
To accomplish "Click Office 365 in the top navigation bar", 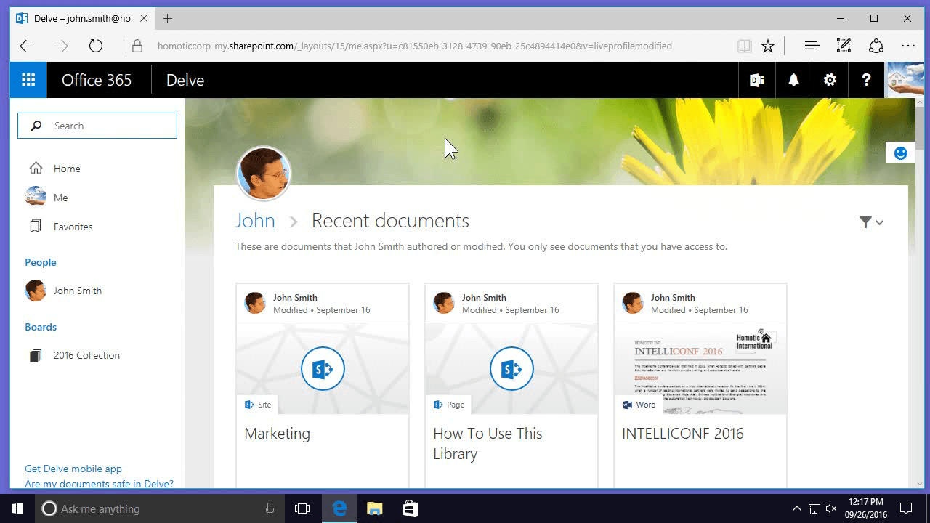I will point(97,80).
